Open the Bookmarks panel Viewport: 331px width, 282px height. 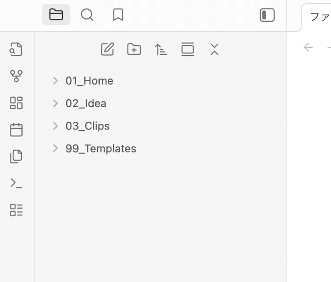(118, 15)
